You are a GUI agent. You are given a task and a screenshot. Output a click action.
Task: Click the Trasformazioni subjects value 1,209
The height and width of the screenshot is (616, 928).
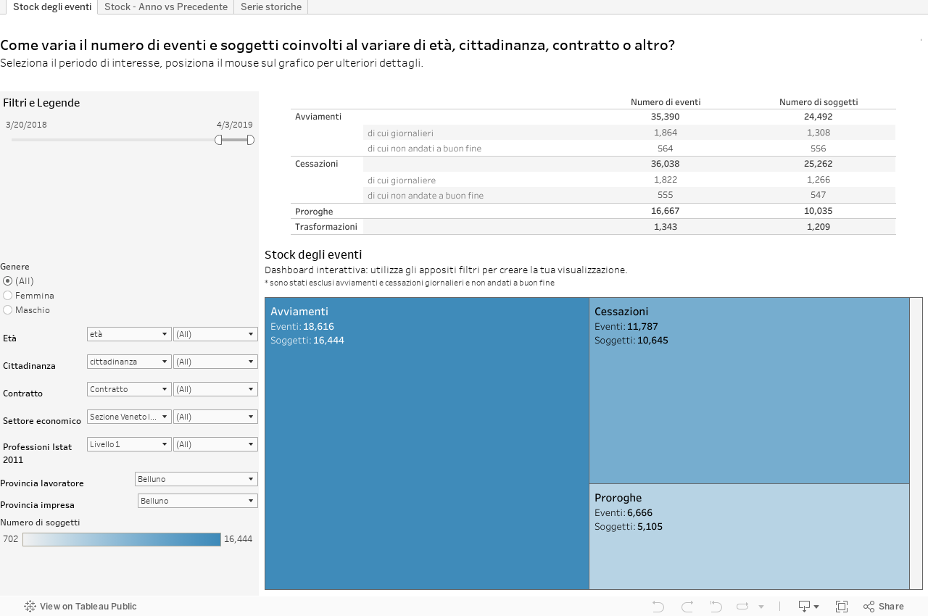pyautogui.click(x=819, y=227)
